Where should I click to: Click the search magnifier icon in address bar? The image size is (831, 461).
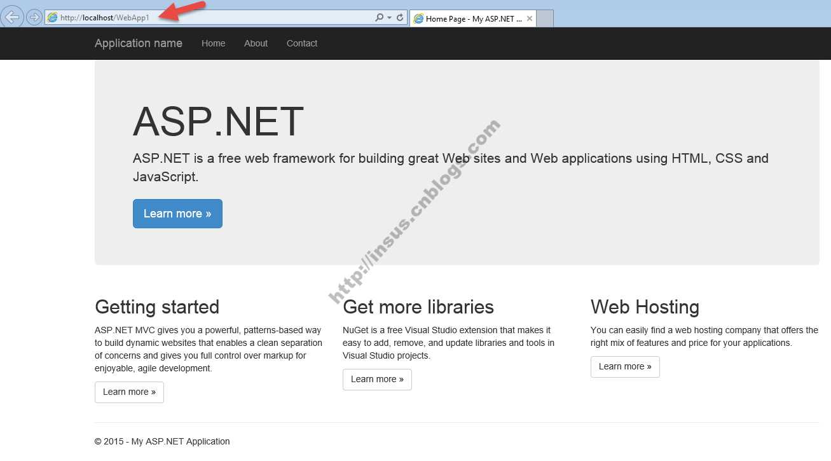[x=380, y=18]
